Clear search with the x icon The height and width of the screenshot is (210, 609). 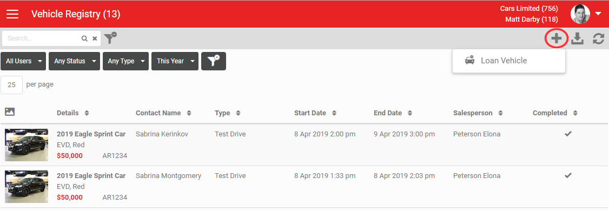coord(95,38)
